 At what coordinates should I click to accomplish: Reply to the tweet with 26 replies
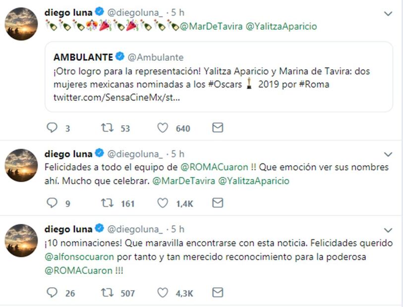[x=52, y=293]
